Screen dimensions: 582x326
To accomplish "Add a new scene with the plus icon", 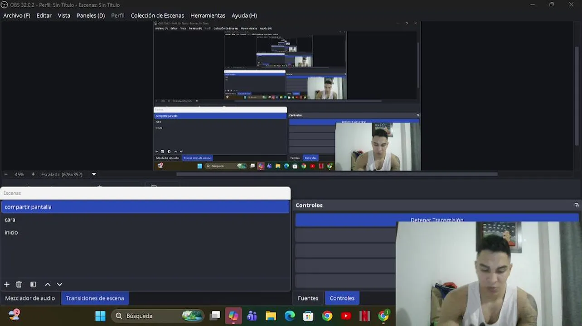I will pos(7,284).
